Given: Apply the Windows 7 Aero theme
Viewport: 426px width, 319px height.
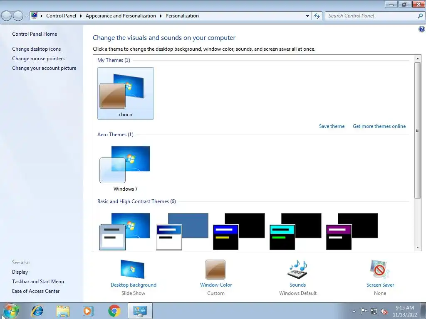Looking at the screenshot, I should 125,169.
